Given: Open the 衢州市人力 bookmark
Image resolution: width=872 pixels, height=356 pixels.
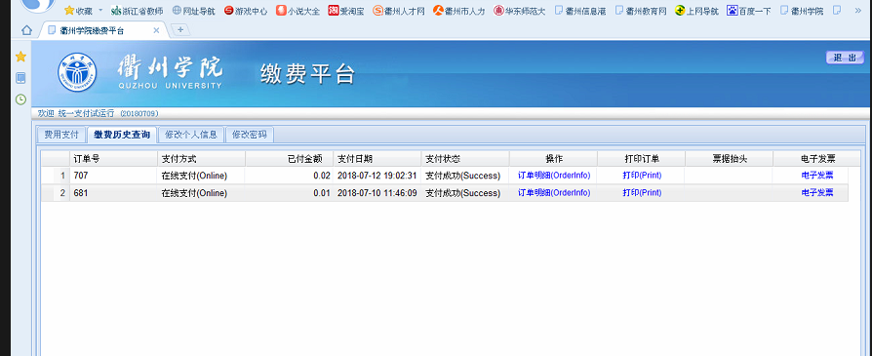Looking at the screenshot, I should [x=458, y=11].
